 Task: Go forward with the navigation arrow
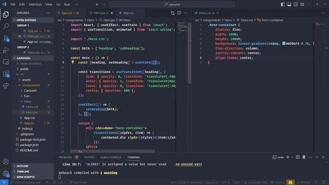104,4
